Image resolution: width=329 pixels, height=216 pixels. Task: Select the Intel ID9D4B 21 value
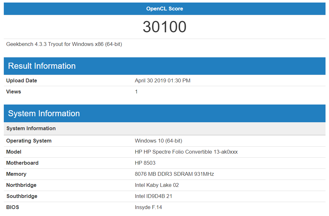[153, 196]
